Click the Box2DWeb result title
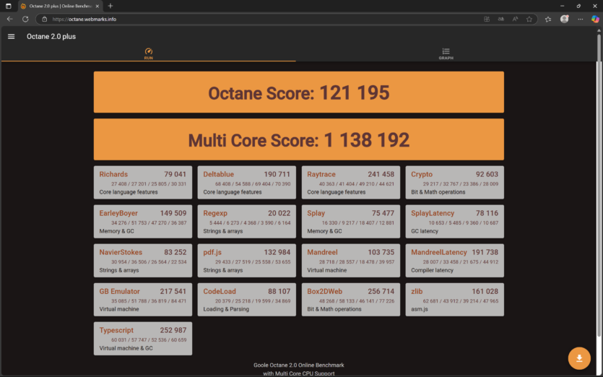 [324, 292]
